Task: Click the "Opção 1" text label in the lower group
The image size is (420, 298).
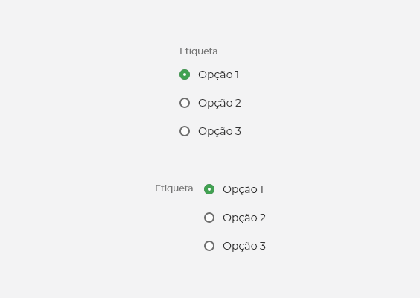Action: 244,190
